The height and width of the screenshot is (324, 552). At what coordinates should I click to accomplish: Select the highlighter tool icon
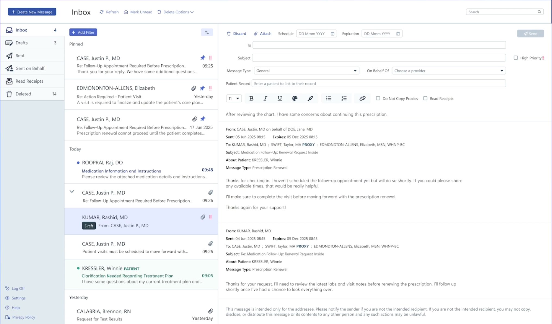click(310, 98)
